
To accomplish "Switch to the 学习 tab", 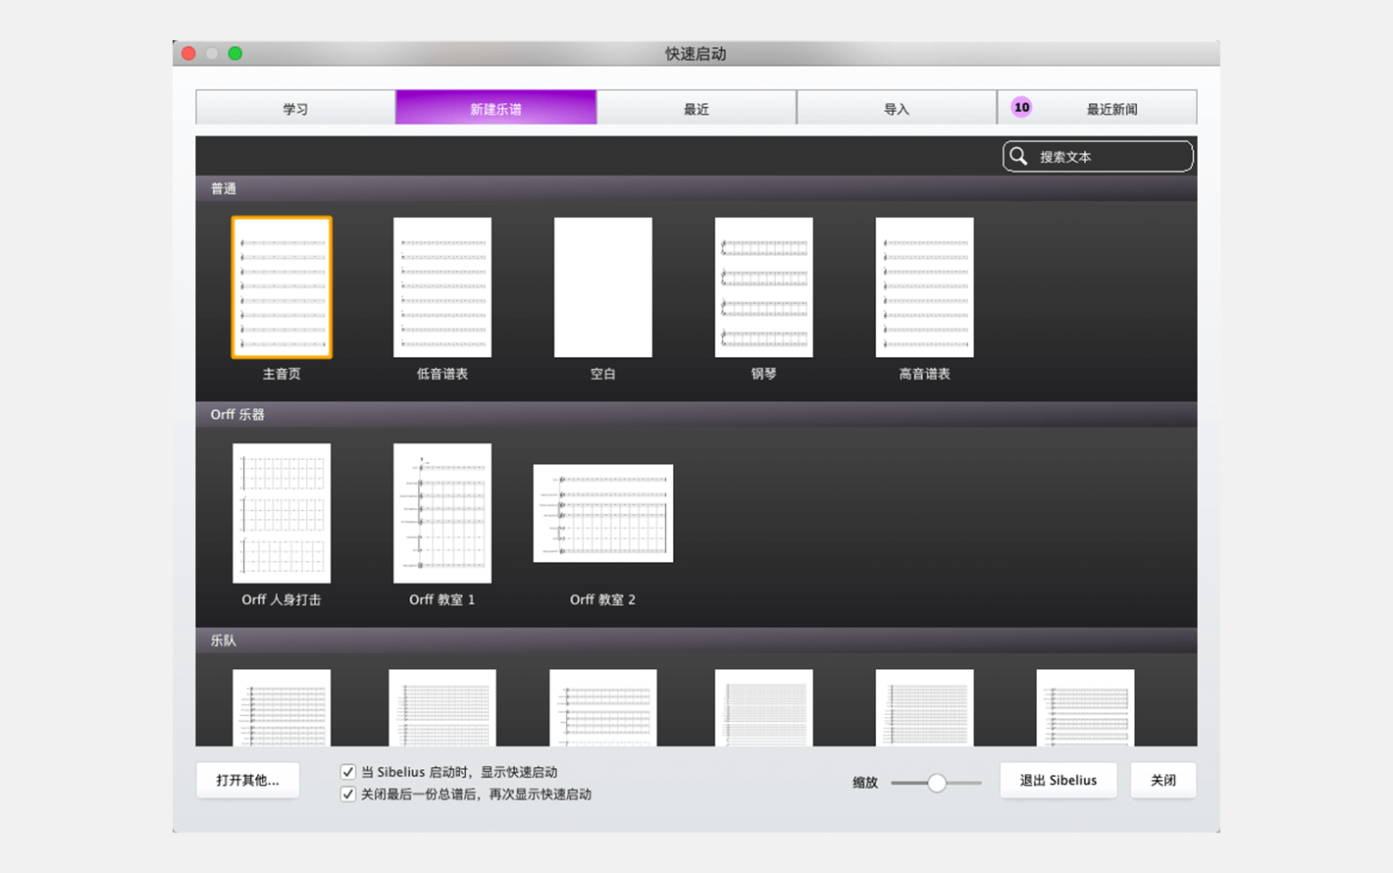I will click(295, 108).
